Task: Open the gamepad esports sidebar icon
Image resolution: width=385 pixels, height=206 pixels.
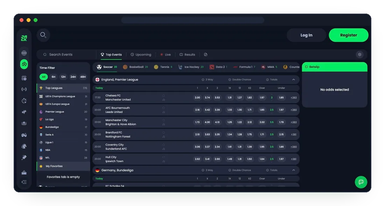Action: tap(24, 135)
